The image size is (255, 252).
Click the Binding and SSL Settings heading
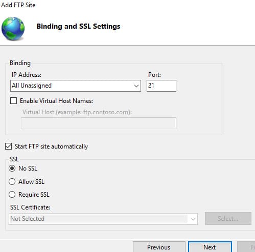click(x=78, y=27)
